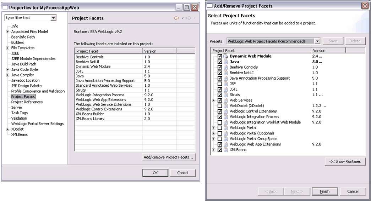The width and height of the screenshot is (371, 201).
Task: Open the Presets dropdown list
Action: 317,41
